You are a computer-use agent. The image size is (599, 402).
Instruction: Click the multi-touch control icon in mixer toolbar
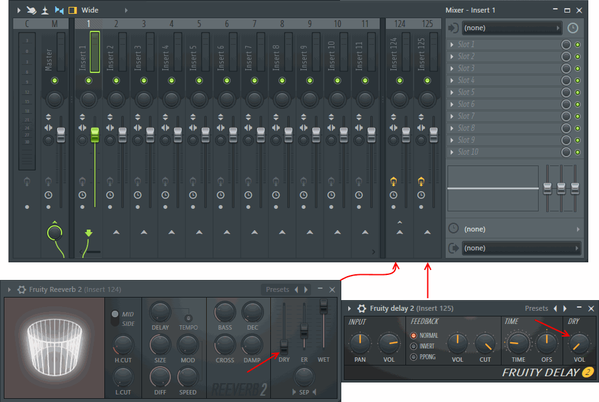pyautogui.click(x=31, y=10)
